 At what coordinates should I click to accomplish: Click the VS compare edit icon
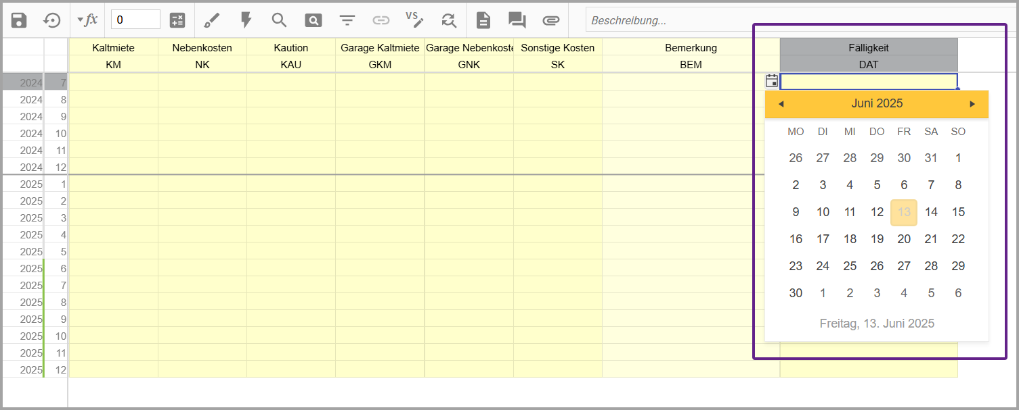point(414,20)
